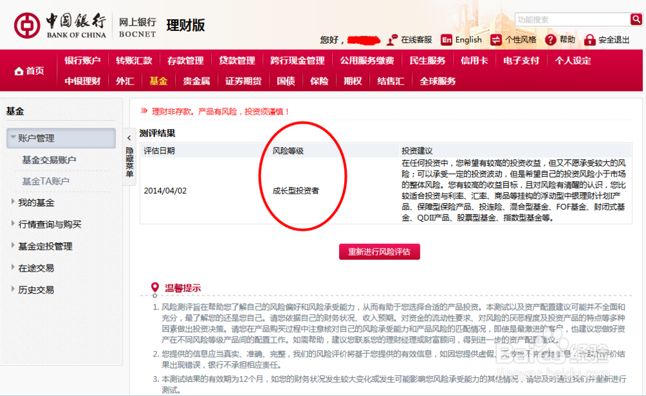Switch language via the En icon

click(446, 39)
